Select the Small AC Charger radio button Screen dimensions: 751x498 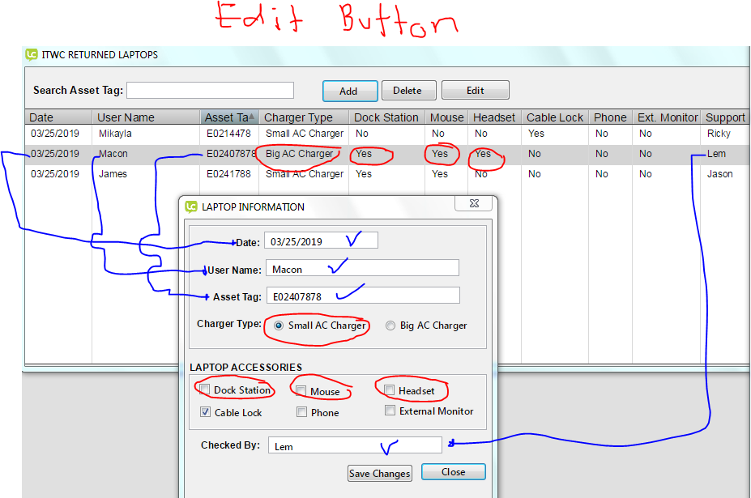tap(279, 326)
